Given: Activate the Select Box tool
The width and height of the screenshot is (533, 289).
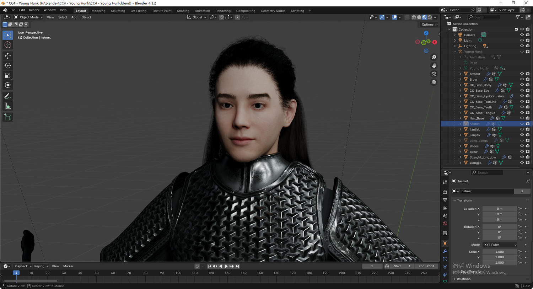Looking at the screenshot, I should [8, 35].
